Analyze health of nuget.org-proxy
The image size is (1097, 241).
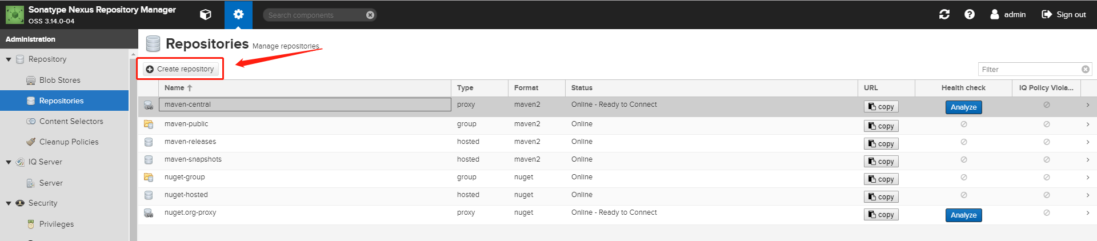coord(963,215)
